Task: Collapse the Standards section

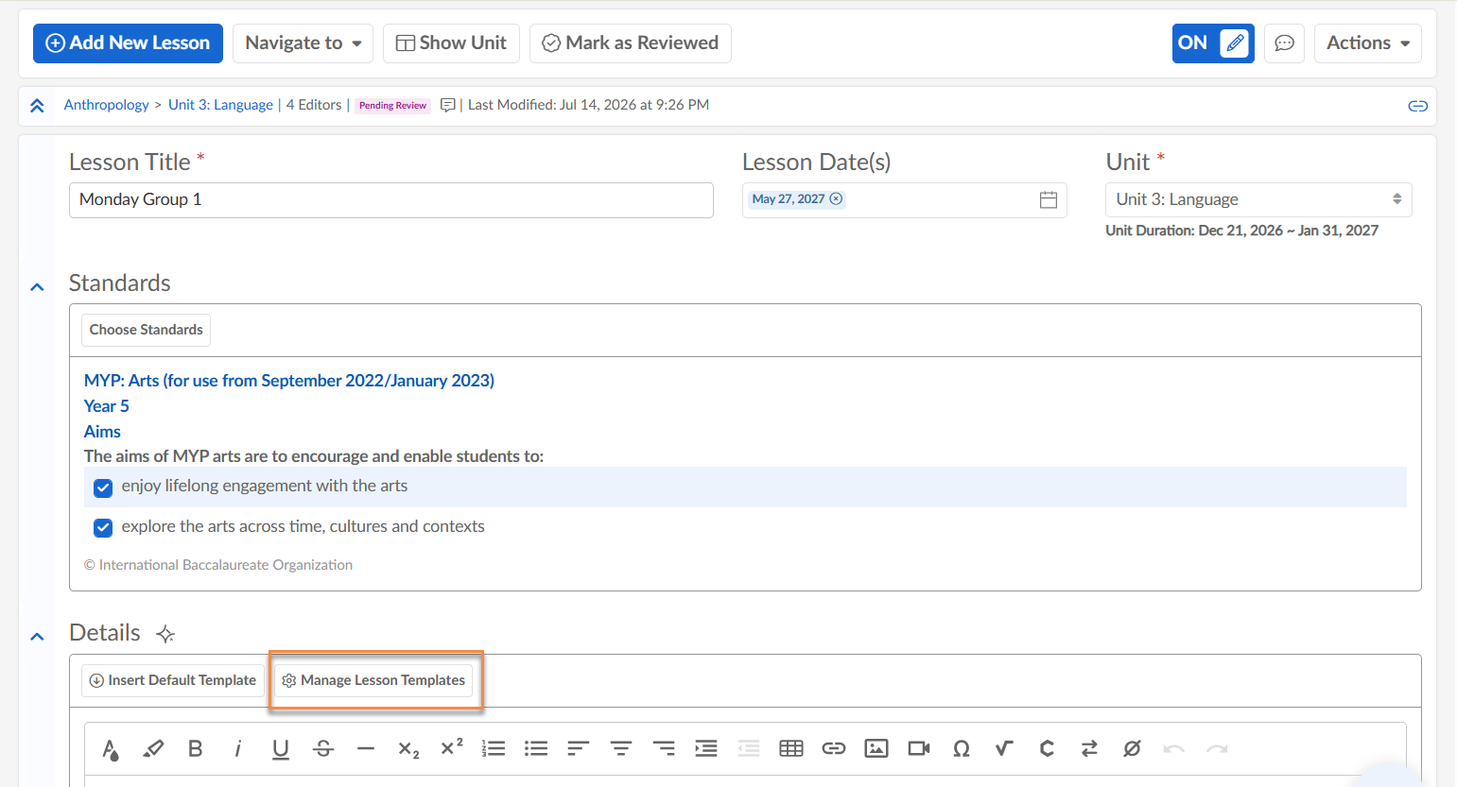Action: point(37,286)
